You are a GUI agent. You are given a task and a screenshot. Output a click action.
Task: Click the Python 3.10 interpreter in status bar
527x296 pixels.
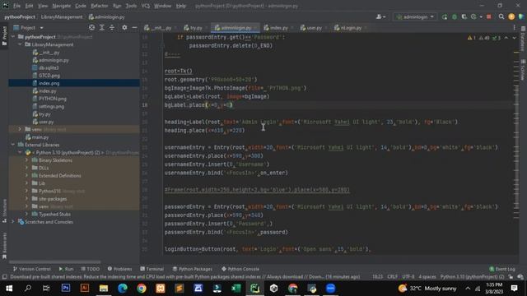472,277
